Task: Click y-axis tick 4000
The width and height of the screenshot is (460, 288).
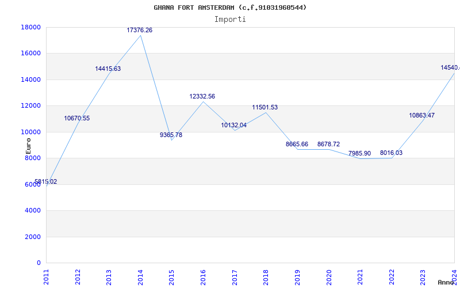Action: point(33,211)
